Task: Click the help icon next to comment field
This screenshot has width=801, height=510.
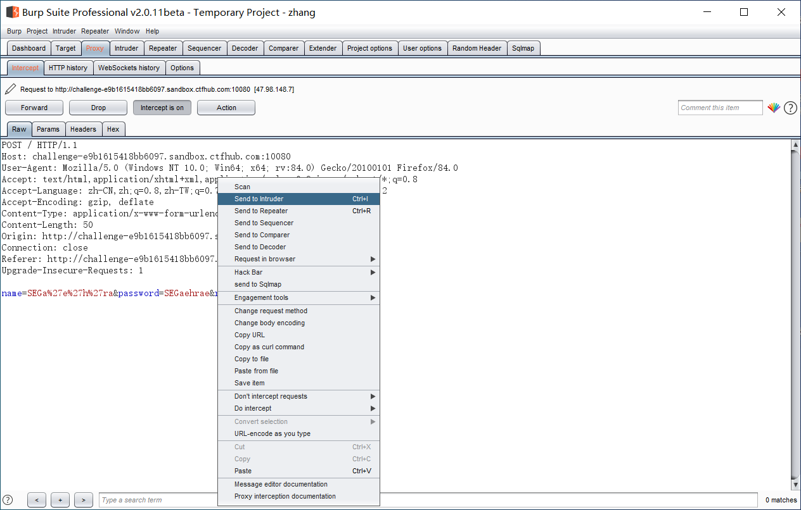Action: [x=790, y=108]
